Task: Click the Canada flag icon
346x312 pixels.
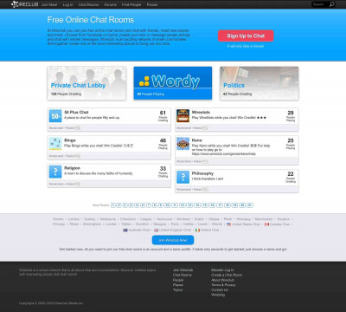Action: pos(266,224)
